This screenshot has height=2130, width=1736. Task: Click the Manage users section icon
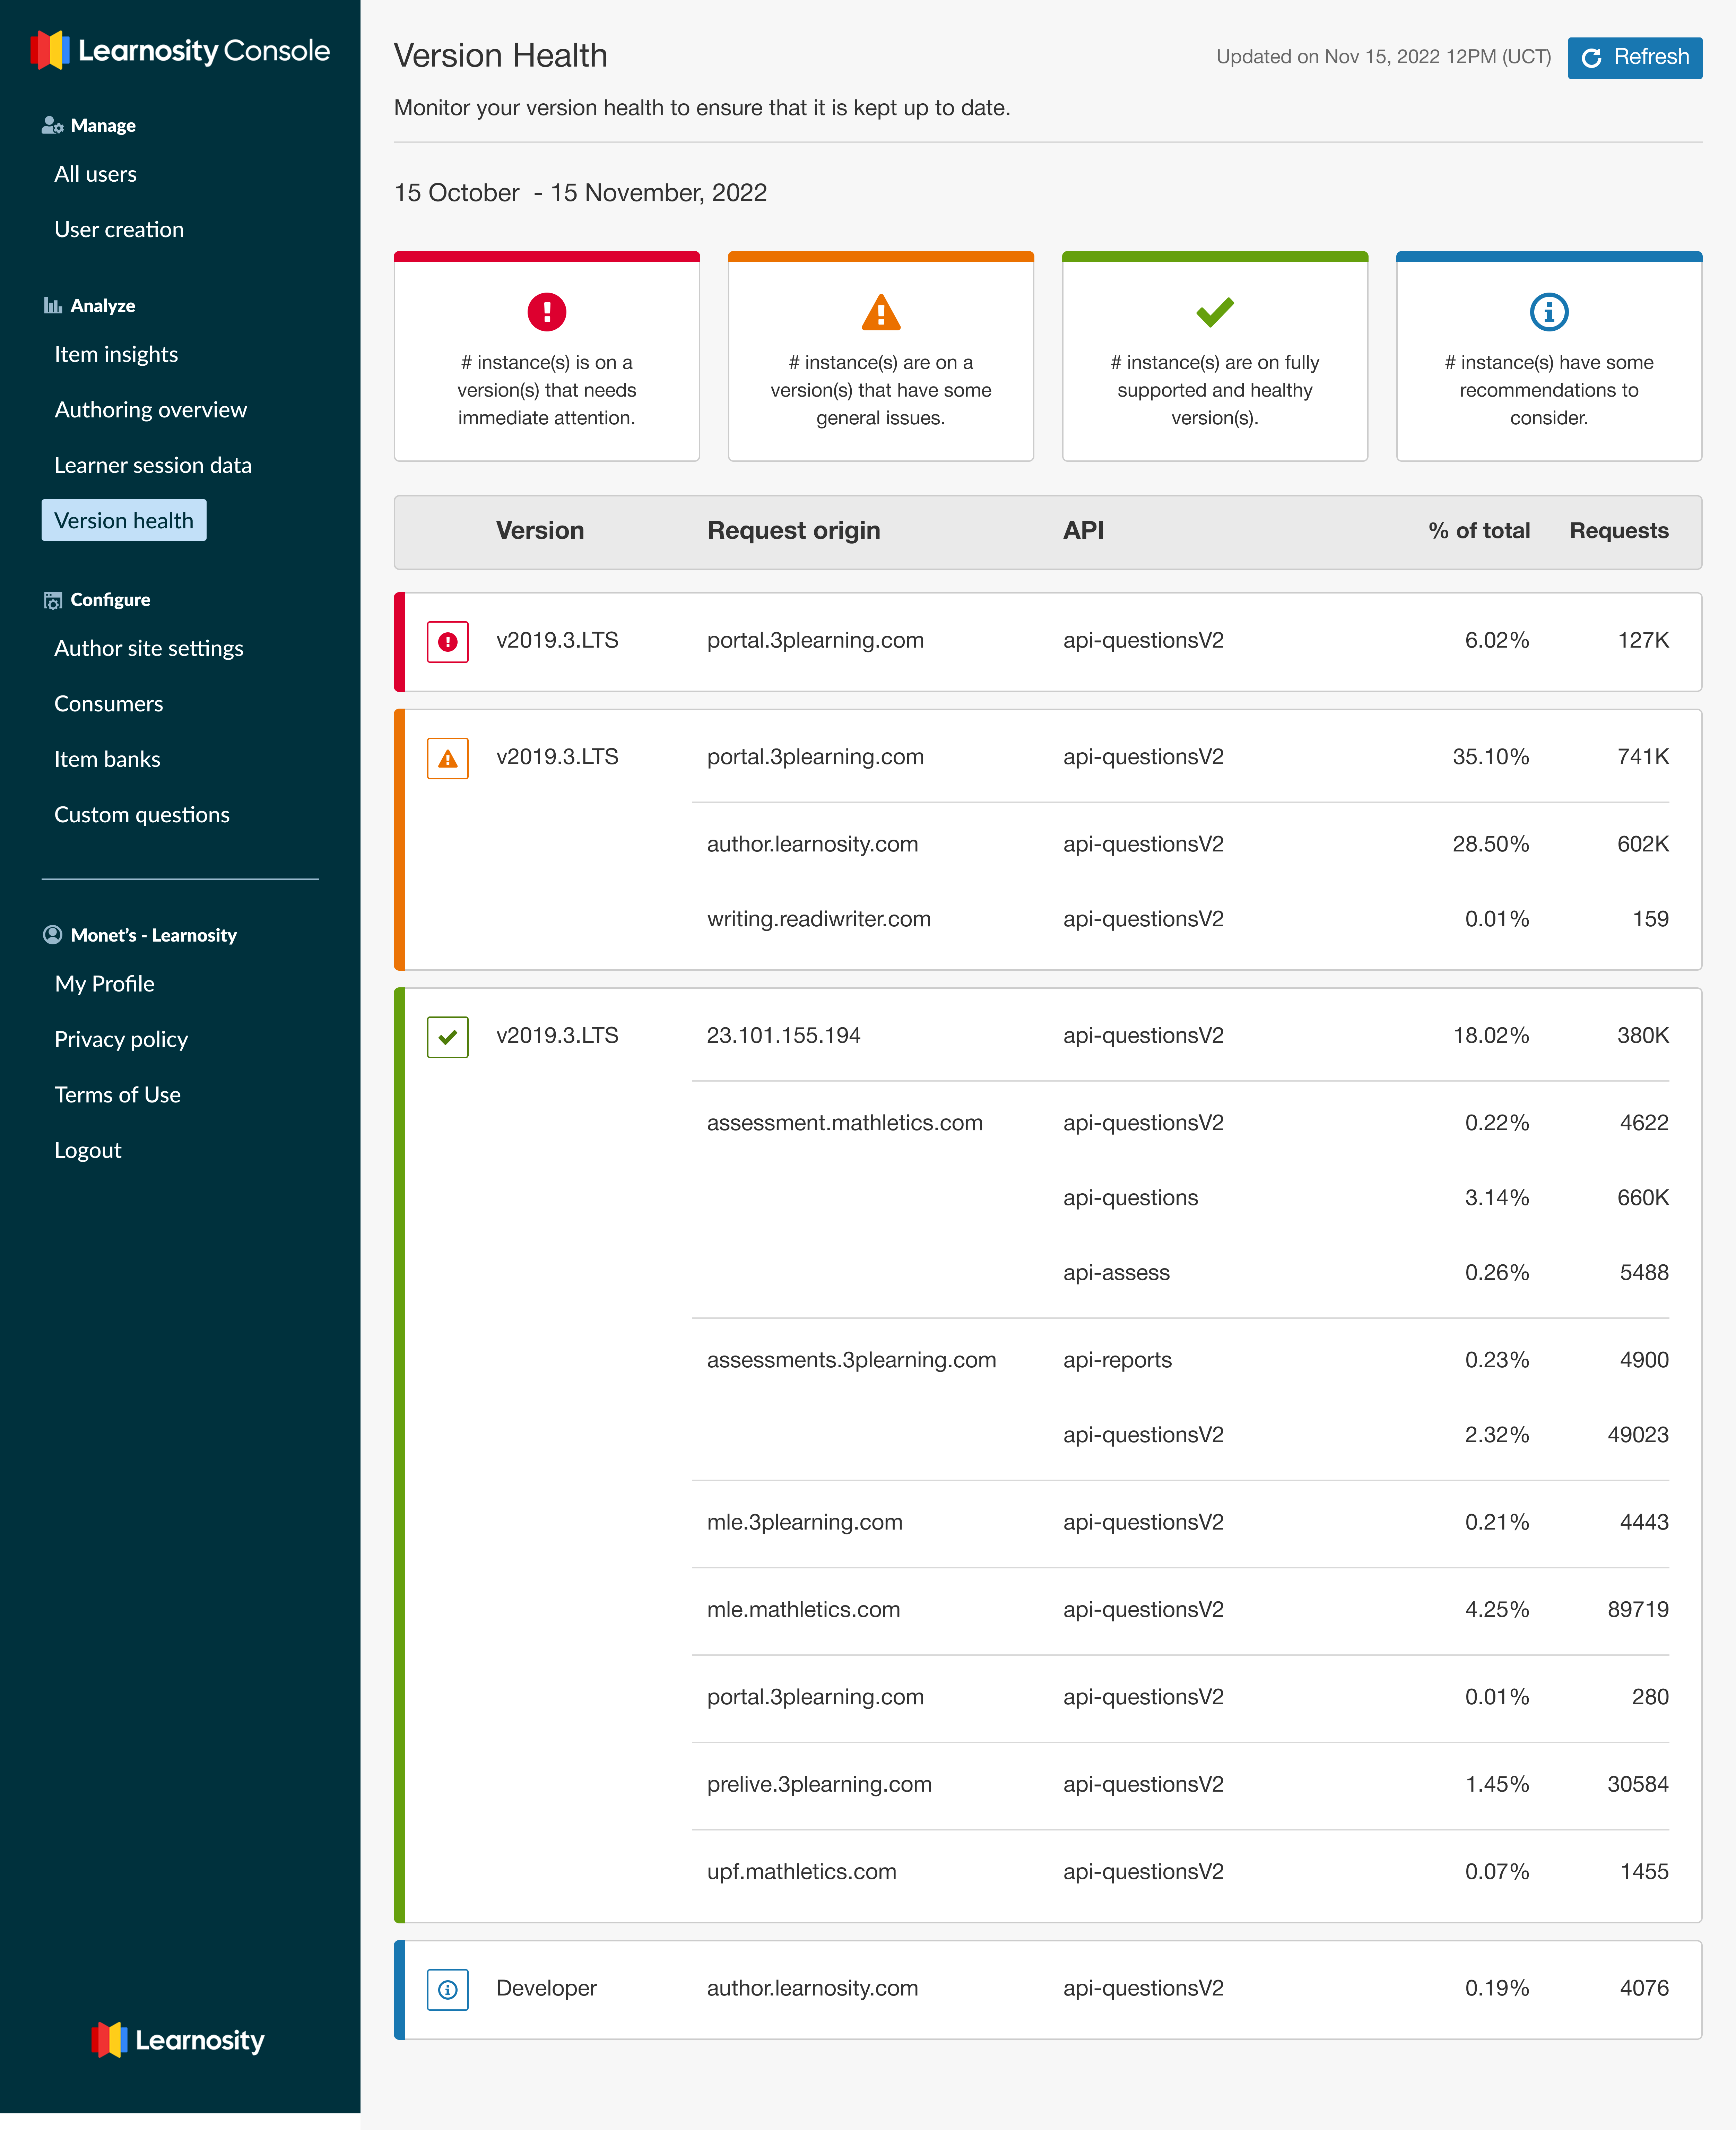(52, 125)
